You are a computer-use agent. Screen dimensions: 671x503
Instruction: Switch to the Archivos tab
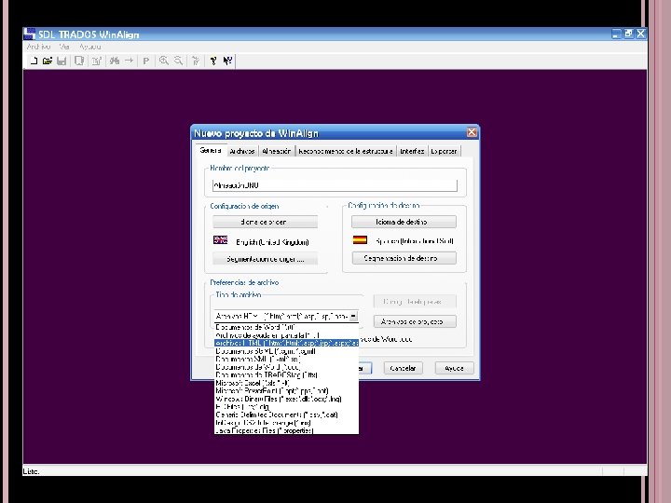click(x=241, y=151)
